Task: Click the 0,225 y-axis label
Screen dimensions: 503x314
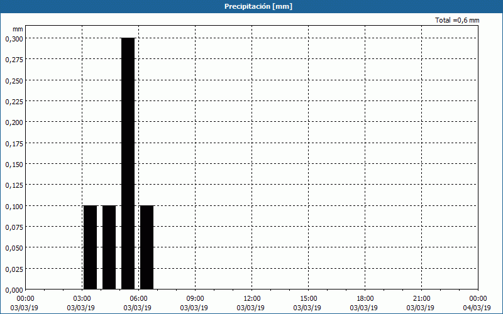Action: 14,101
